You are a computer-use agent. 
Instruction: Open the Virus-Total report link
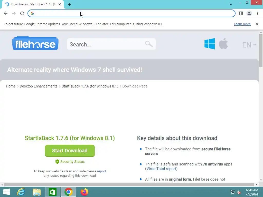(x=161, y=169)
